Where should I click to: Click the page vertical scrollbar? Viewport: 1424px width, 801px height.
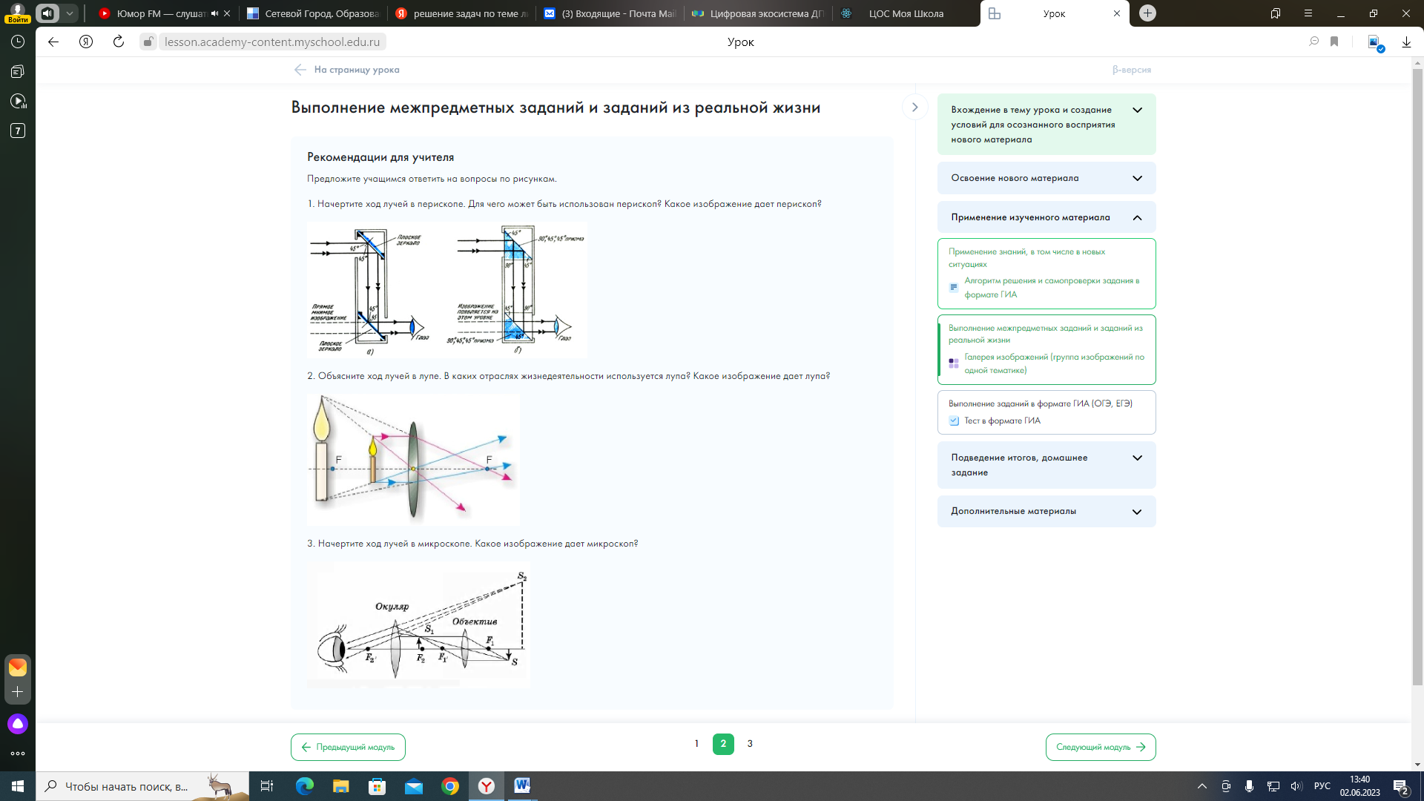click(1417, 376)
